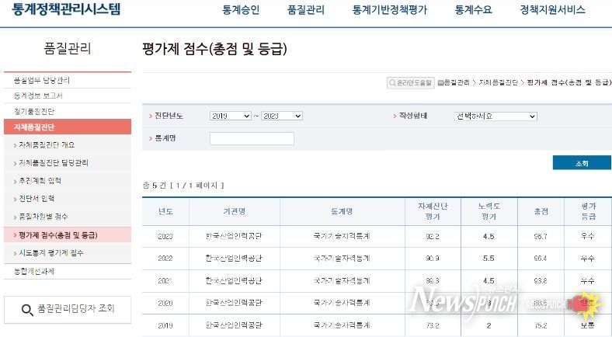Open 품질관리담당자 조회 search box

point(68,310)
